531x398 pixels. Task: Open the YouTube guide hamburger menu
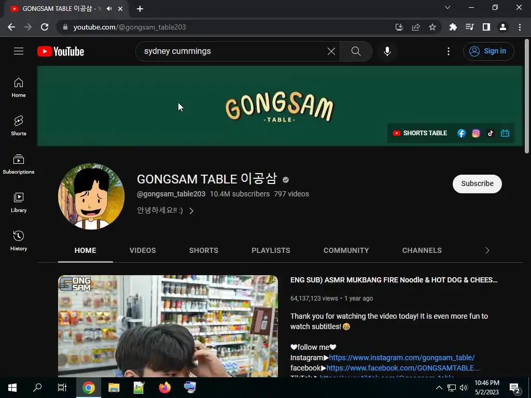pos(19,51)
